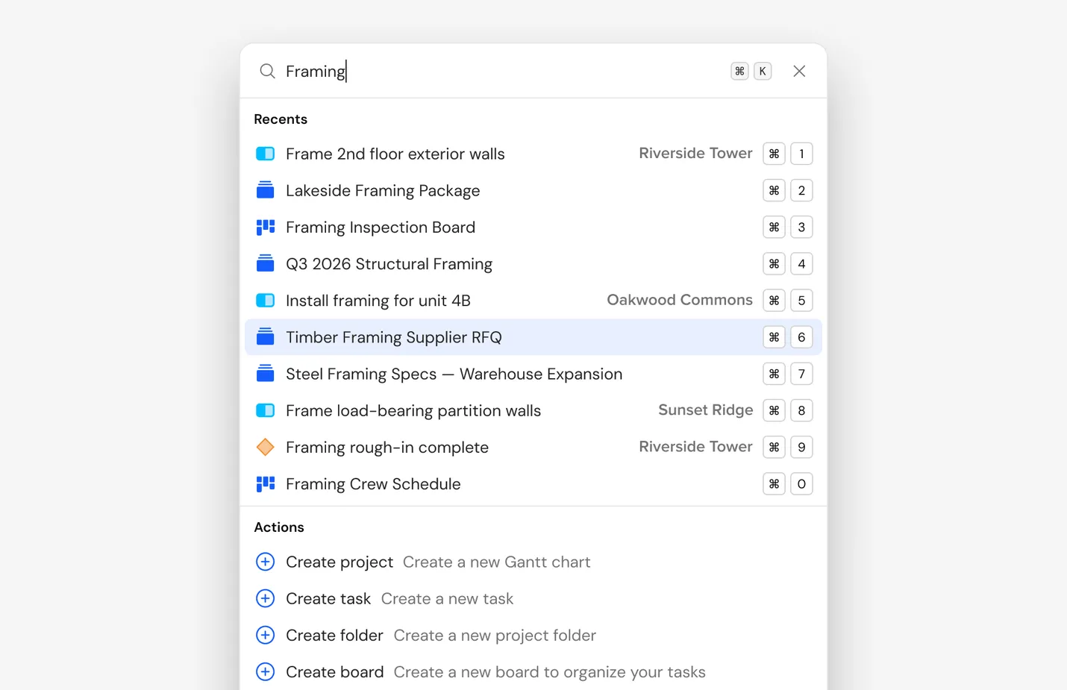The width and height of the screenshot is (1067, 690).
Task: Click the ⌘ key badge in search bar
Action: pyautogui.click(x=739, y=71)
